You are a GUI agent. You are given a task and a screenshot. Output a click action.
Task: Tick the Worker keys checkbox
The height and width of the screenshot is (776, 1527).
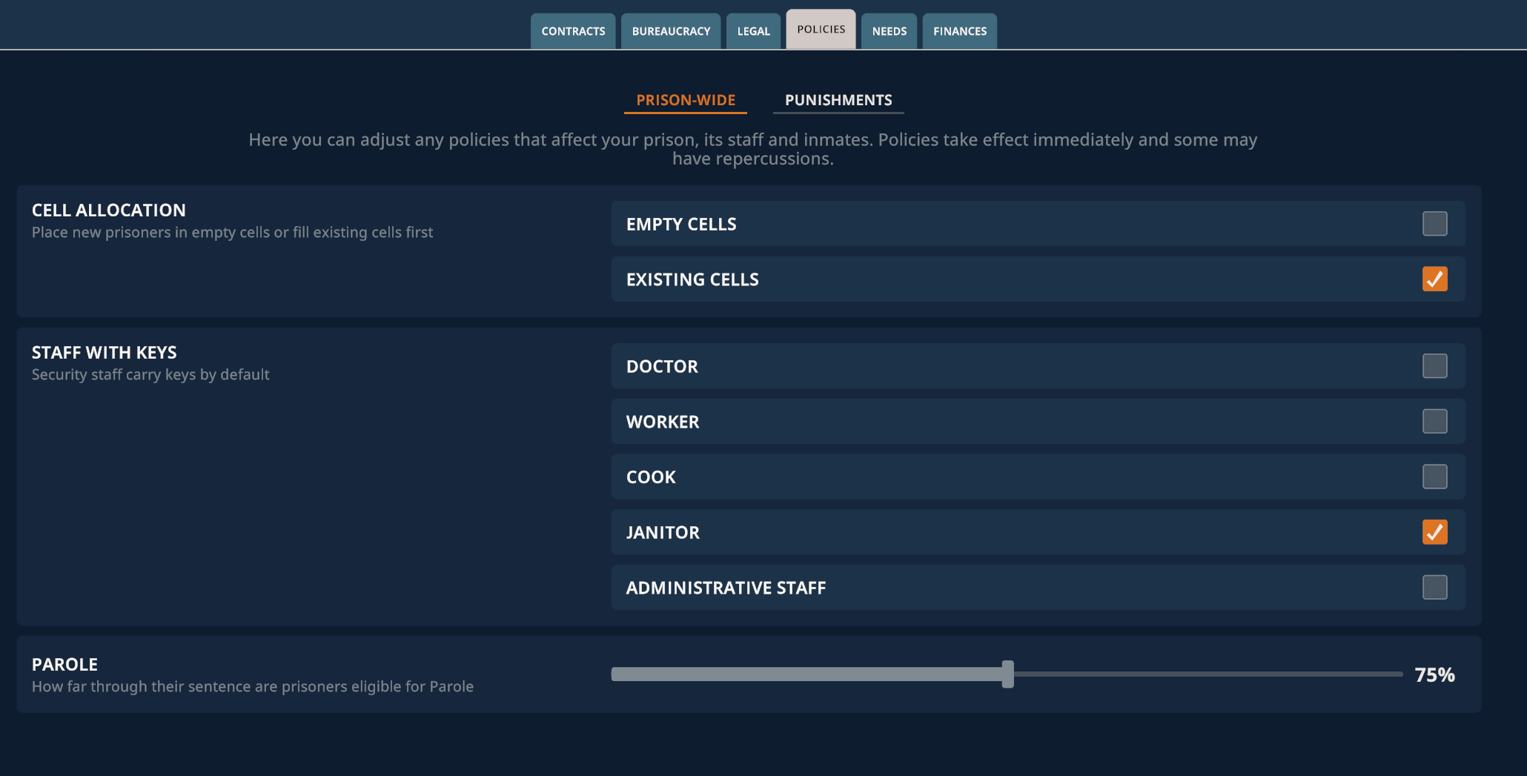(x=1434, y=422)
